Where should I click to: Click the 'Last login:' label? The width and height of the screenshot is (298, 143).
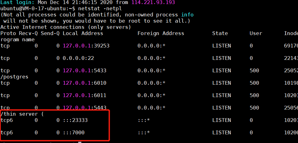tap(17, 3)
